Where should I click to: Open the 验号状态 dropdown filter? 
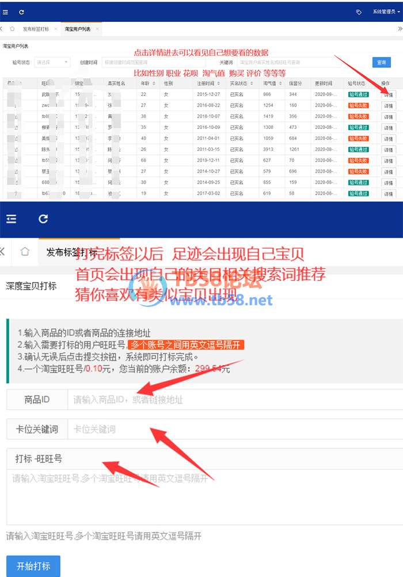click(52, 62)
